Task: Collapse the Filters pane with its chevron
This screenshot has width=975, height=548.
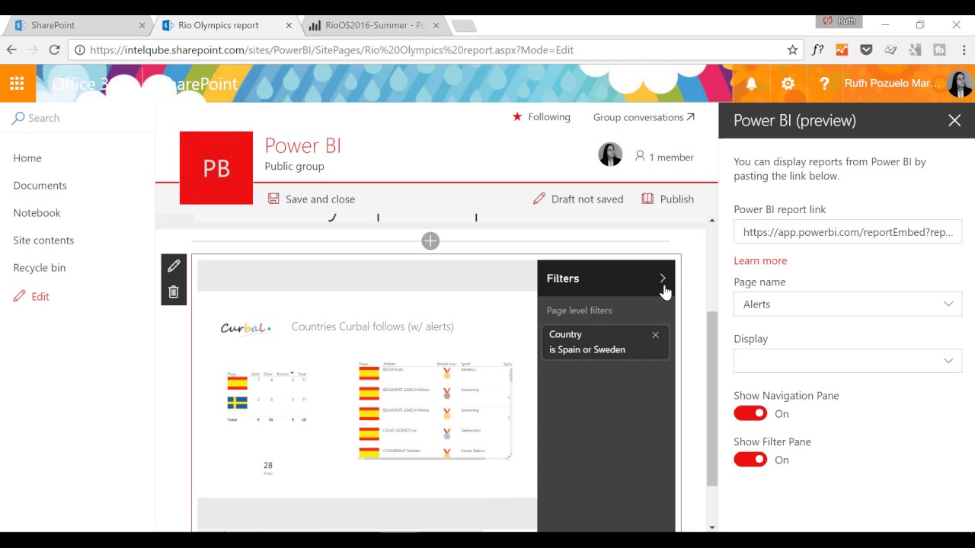Action: 662,279
